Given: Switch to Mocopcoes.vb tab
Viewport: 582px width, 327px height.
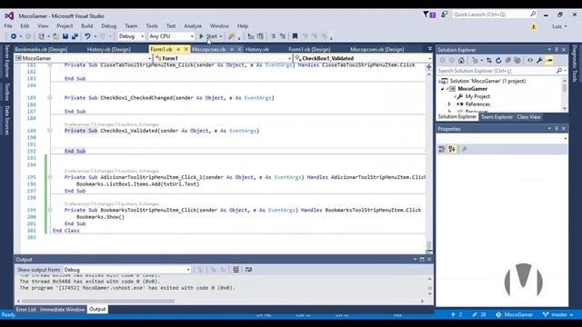Looking at the screenshot, I should (x=209, y=49).
